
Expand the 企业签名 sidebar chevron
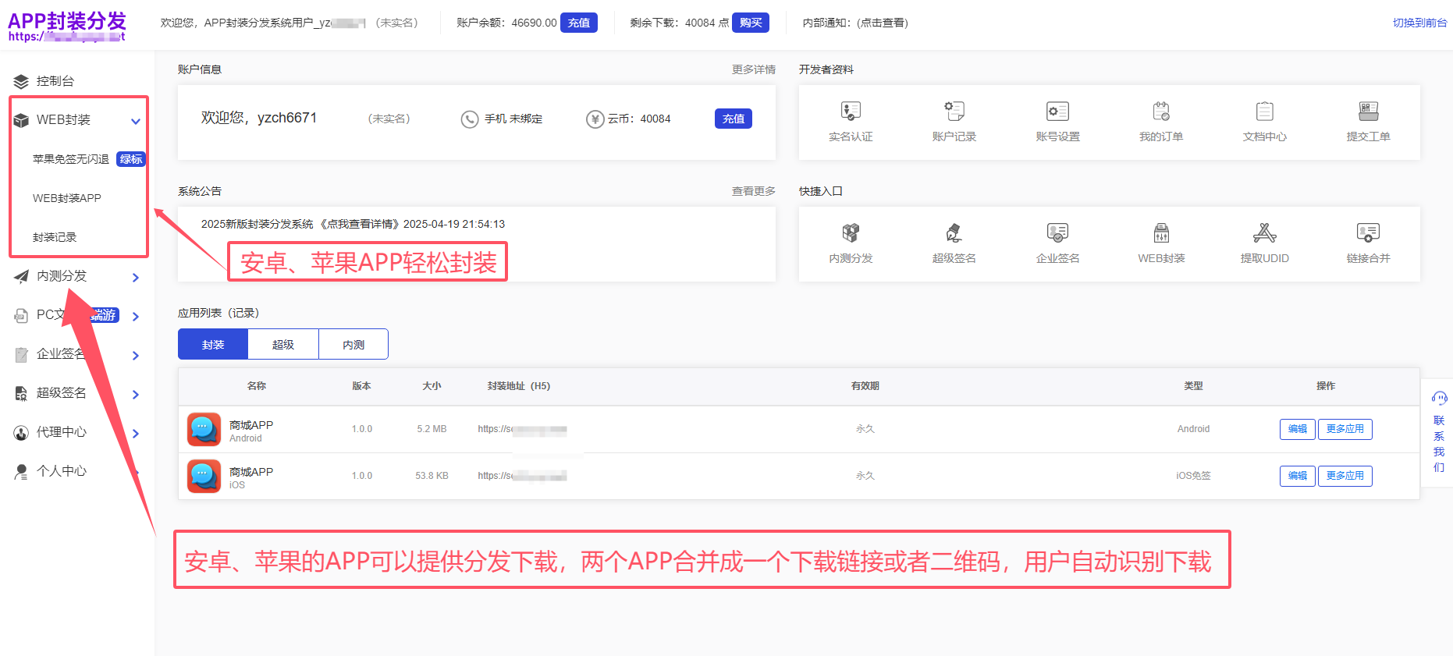136,356
